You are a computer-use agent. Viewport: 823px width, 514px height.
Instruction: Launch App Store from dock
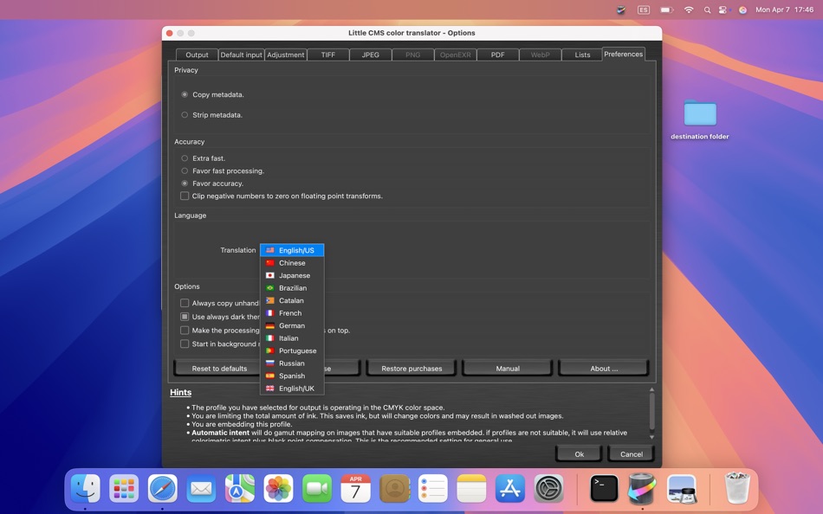point(510,488)
